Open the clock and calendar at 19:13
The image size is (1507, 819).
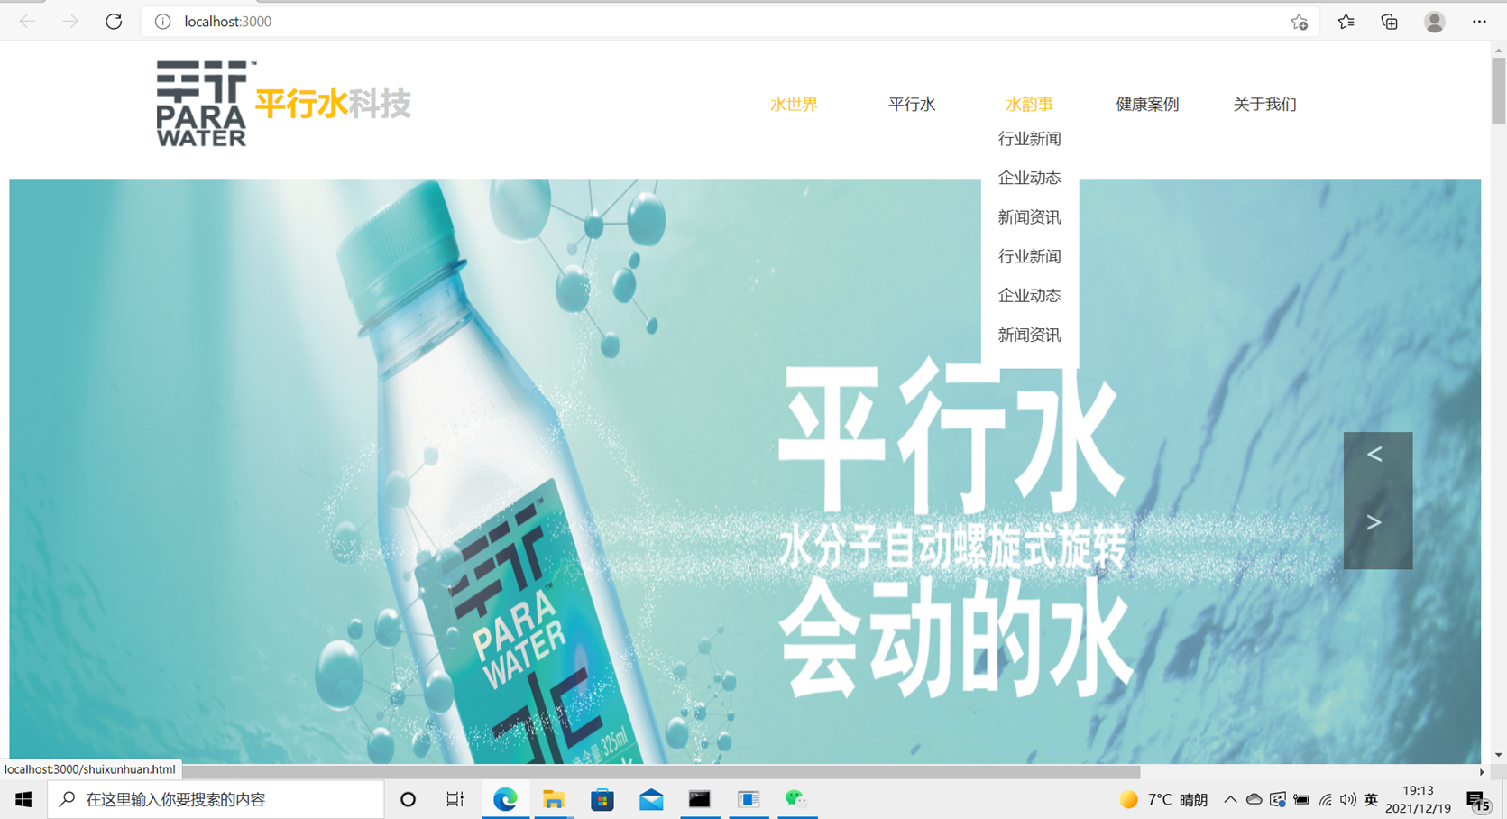1419,799
